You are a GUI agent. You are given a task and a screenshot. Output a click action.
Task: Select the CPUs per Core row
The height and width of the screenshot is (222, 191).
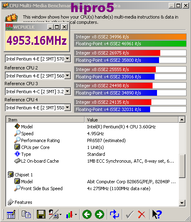click(x=92, y=147)
